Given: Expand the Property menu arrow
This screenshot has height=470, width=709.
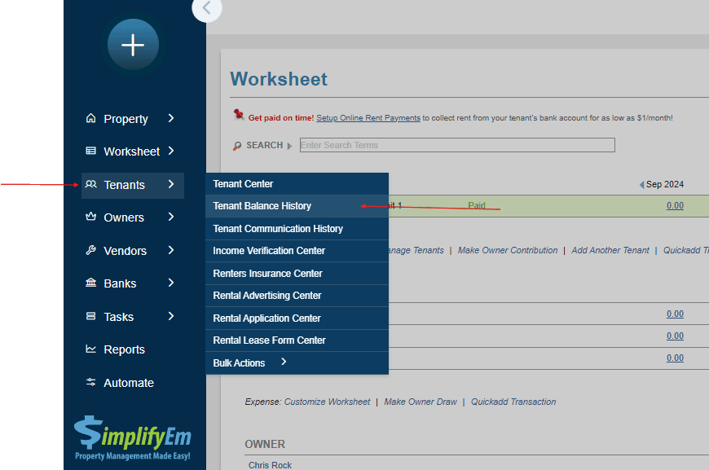Looking at the screenshot, I should [x=171, y=118].
